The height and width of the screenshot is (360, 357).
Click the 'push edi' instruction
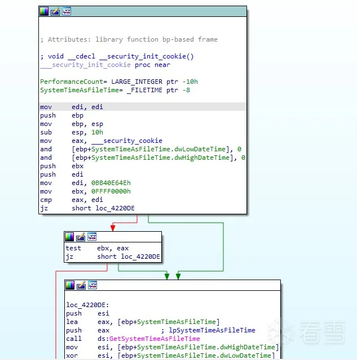(x=61, y=174)
